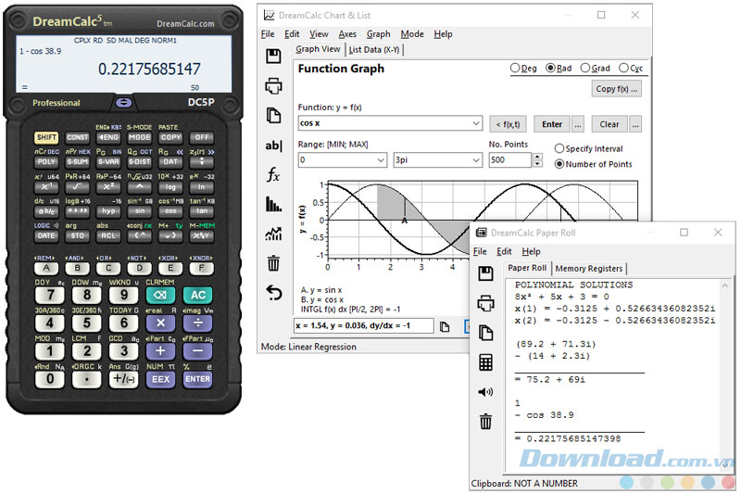Open the Mode menu in Chart & List

(412, 34)
